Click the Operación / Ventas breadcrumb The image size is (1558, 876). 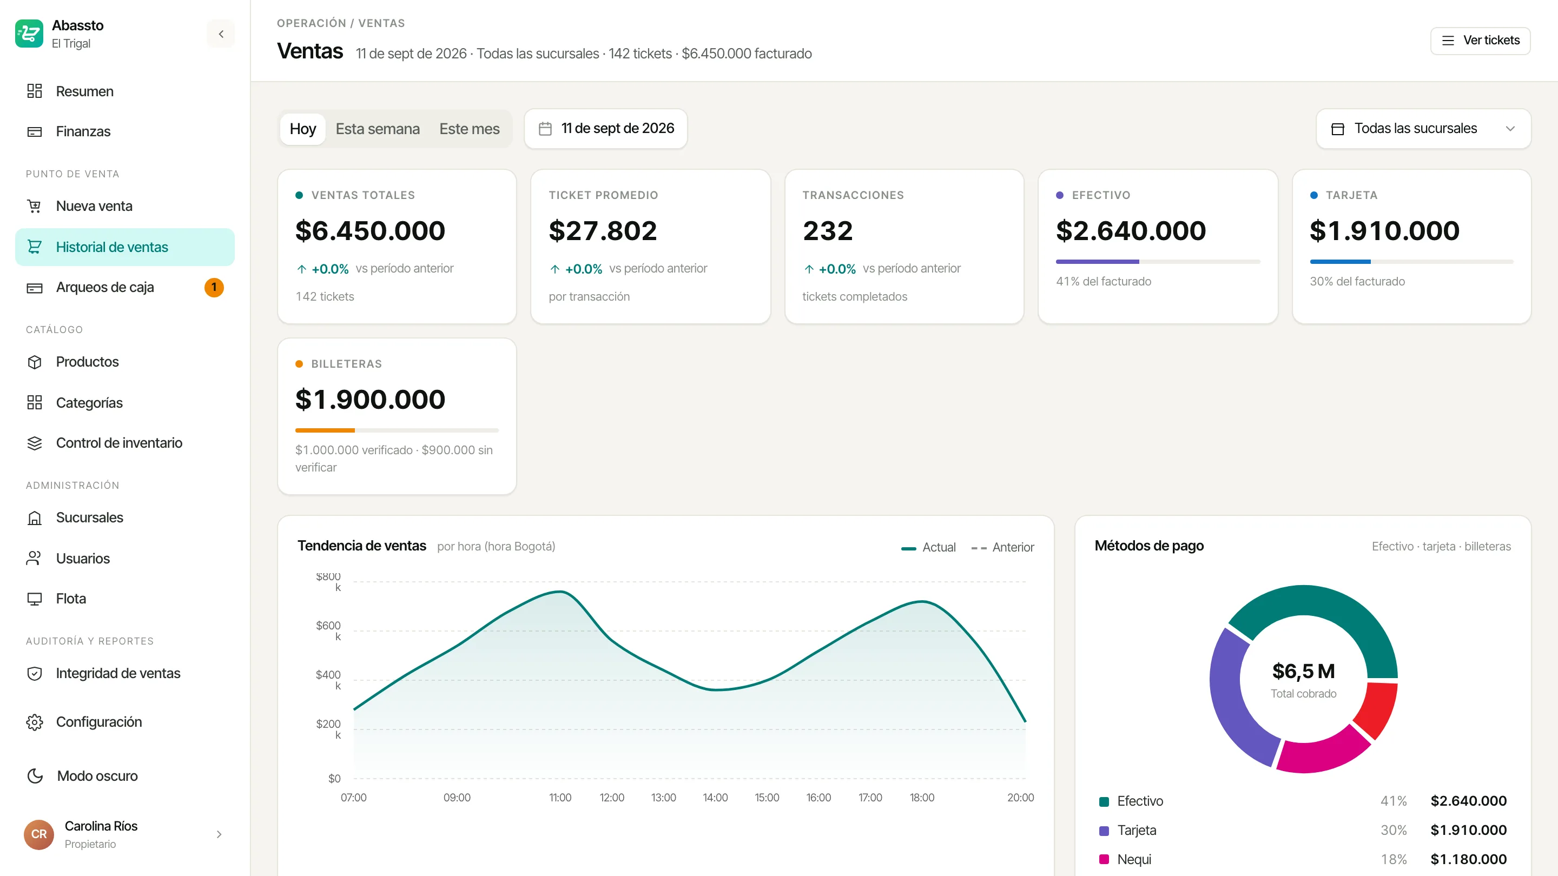[x=340, y=23]
